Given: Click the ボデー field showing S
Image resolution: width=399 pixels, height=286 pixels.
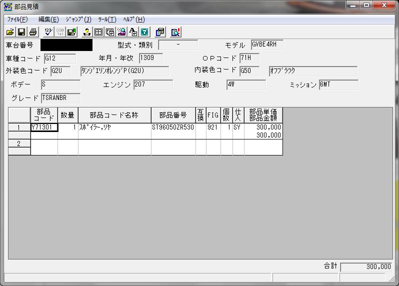Looking at the screenshot, I should (x=61, y=84).
